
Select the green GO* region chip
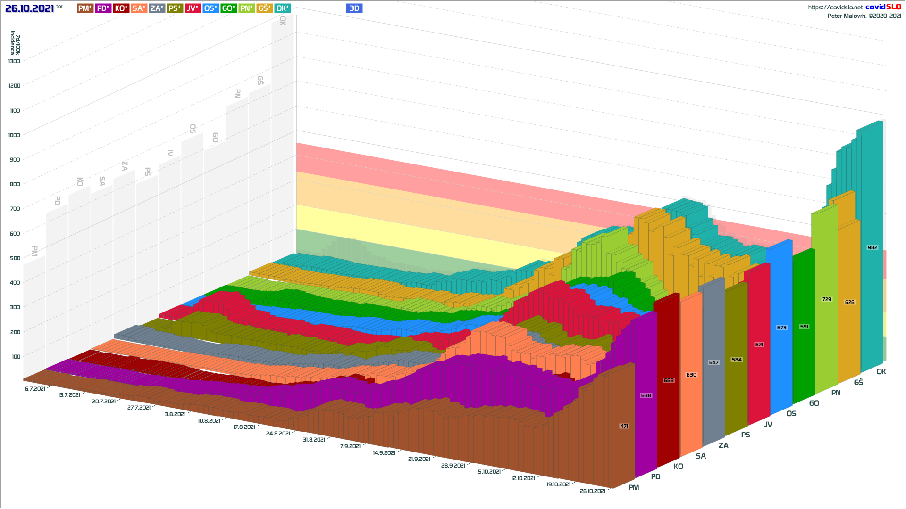pos(228,8)
